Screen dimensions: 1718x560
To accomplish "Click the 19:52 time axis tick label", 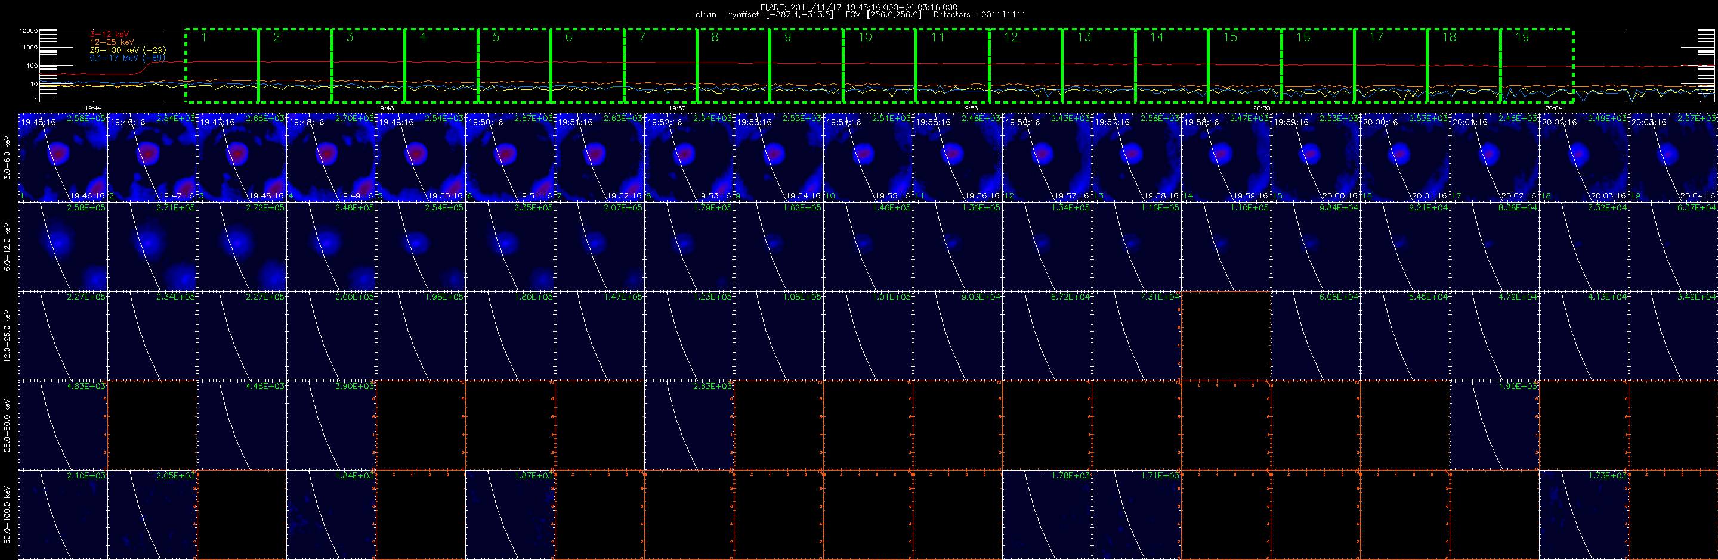I will 678,108.
